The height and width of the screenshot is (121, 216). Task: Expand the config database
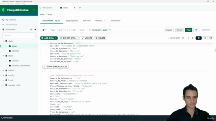click(x=3, y=75)
